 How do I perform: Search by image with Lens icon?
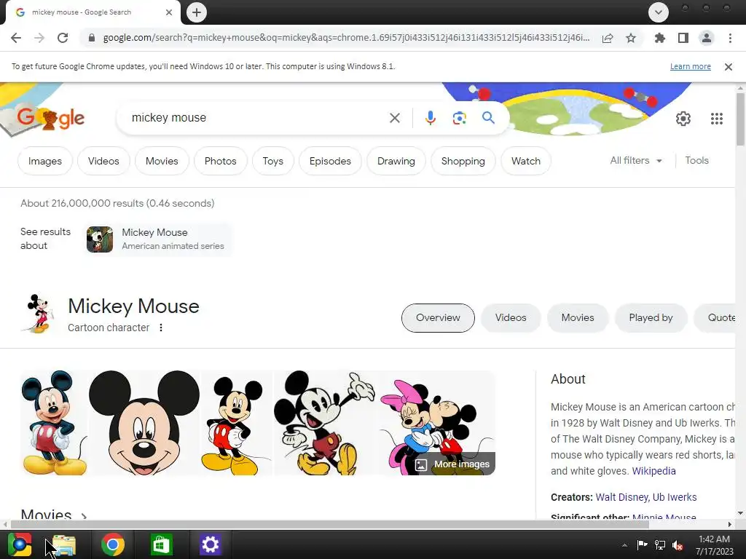(x=459, y=118)
